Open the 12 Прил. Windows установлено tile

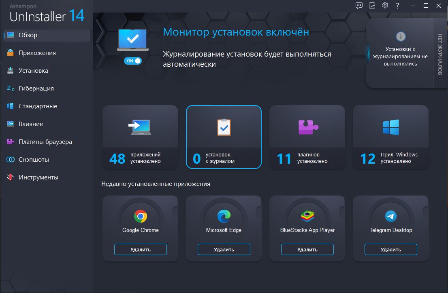pos(390,137)
